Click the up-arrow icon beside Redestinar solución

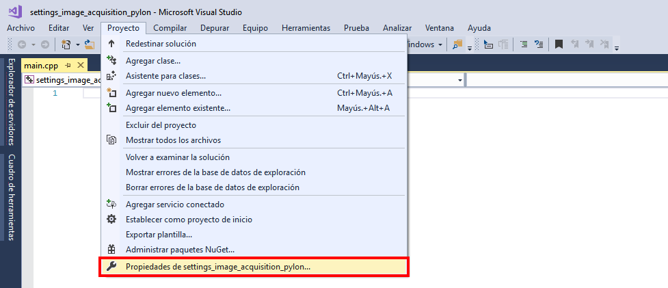click(x=111, y=44)
